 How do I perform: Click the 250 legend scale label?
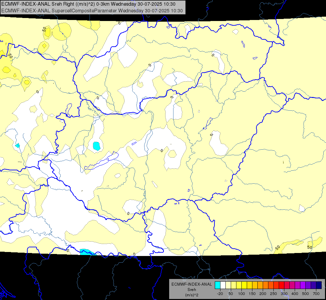273,294
